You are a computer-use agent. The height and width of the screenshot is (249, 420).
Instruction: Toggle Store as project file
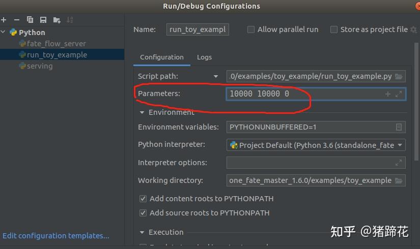334,29
